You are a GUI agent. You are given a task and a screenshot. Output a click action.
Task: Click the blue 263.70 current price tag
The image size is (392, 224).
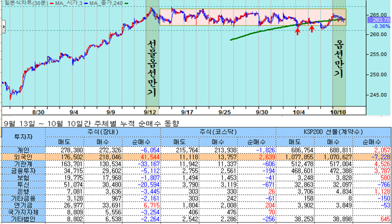379,20
